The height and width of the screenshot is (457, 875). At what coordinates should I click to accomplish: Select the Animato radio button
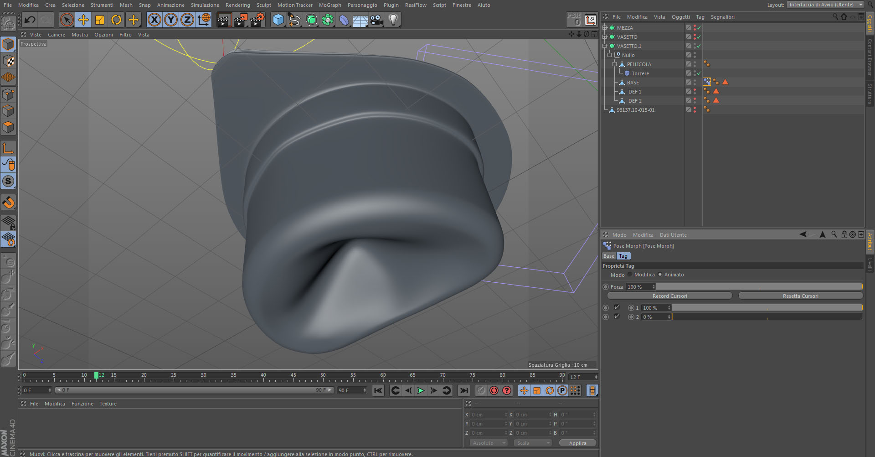(660, 275)
